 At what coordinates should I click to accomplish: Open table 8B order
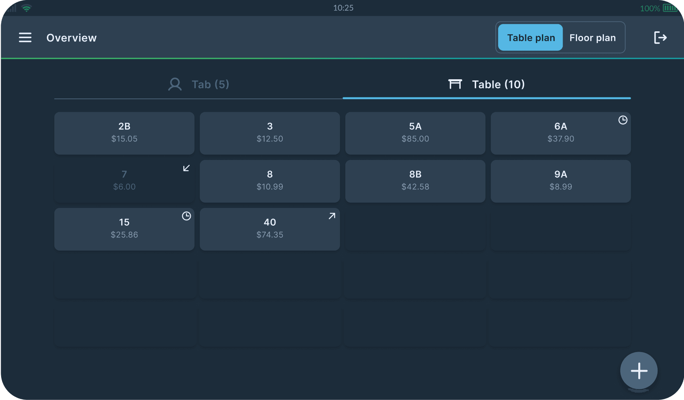click(x=415, y=181)
